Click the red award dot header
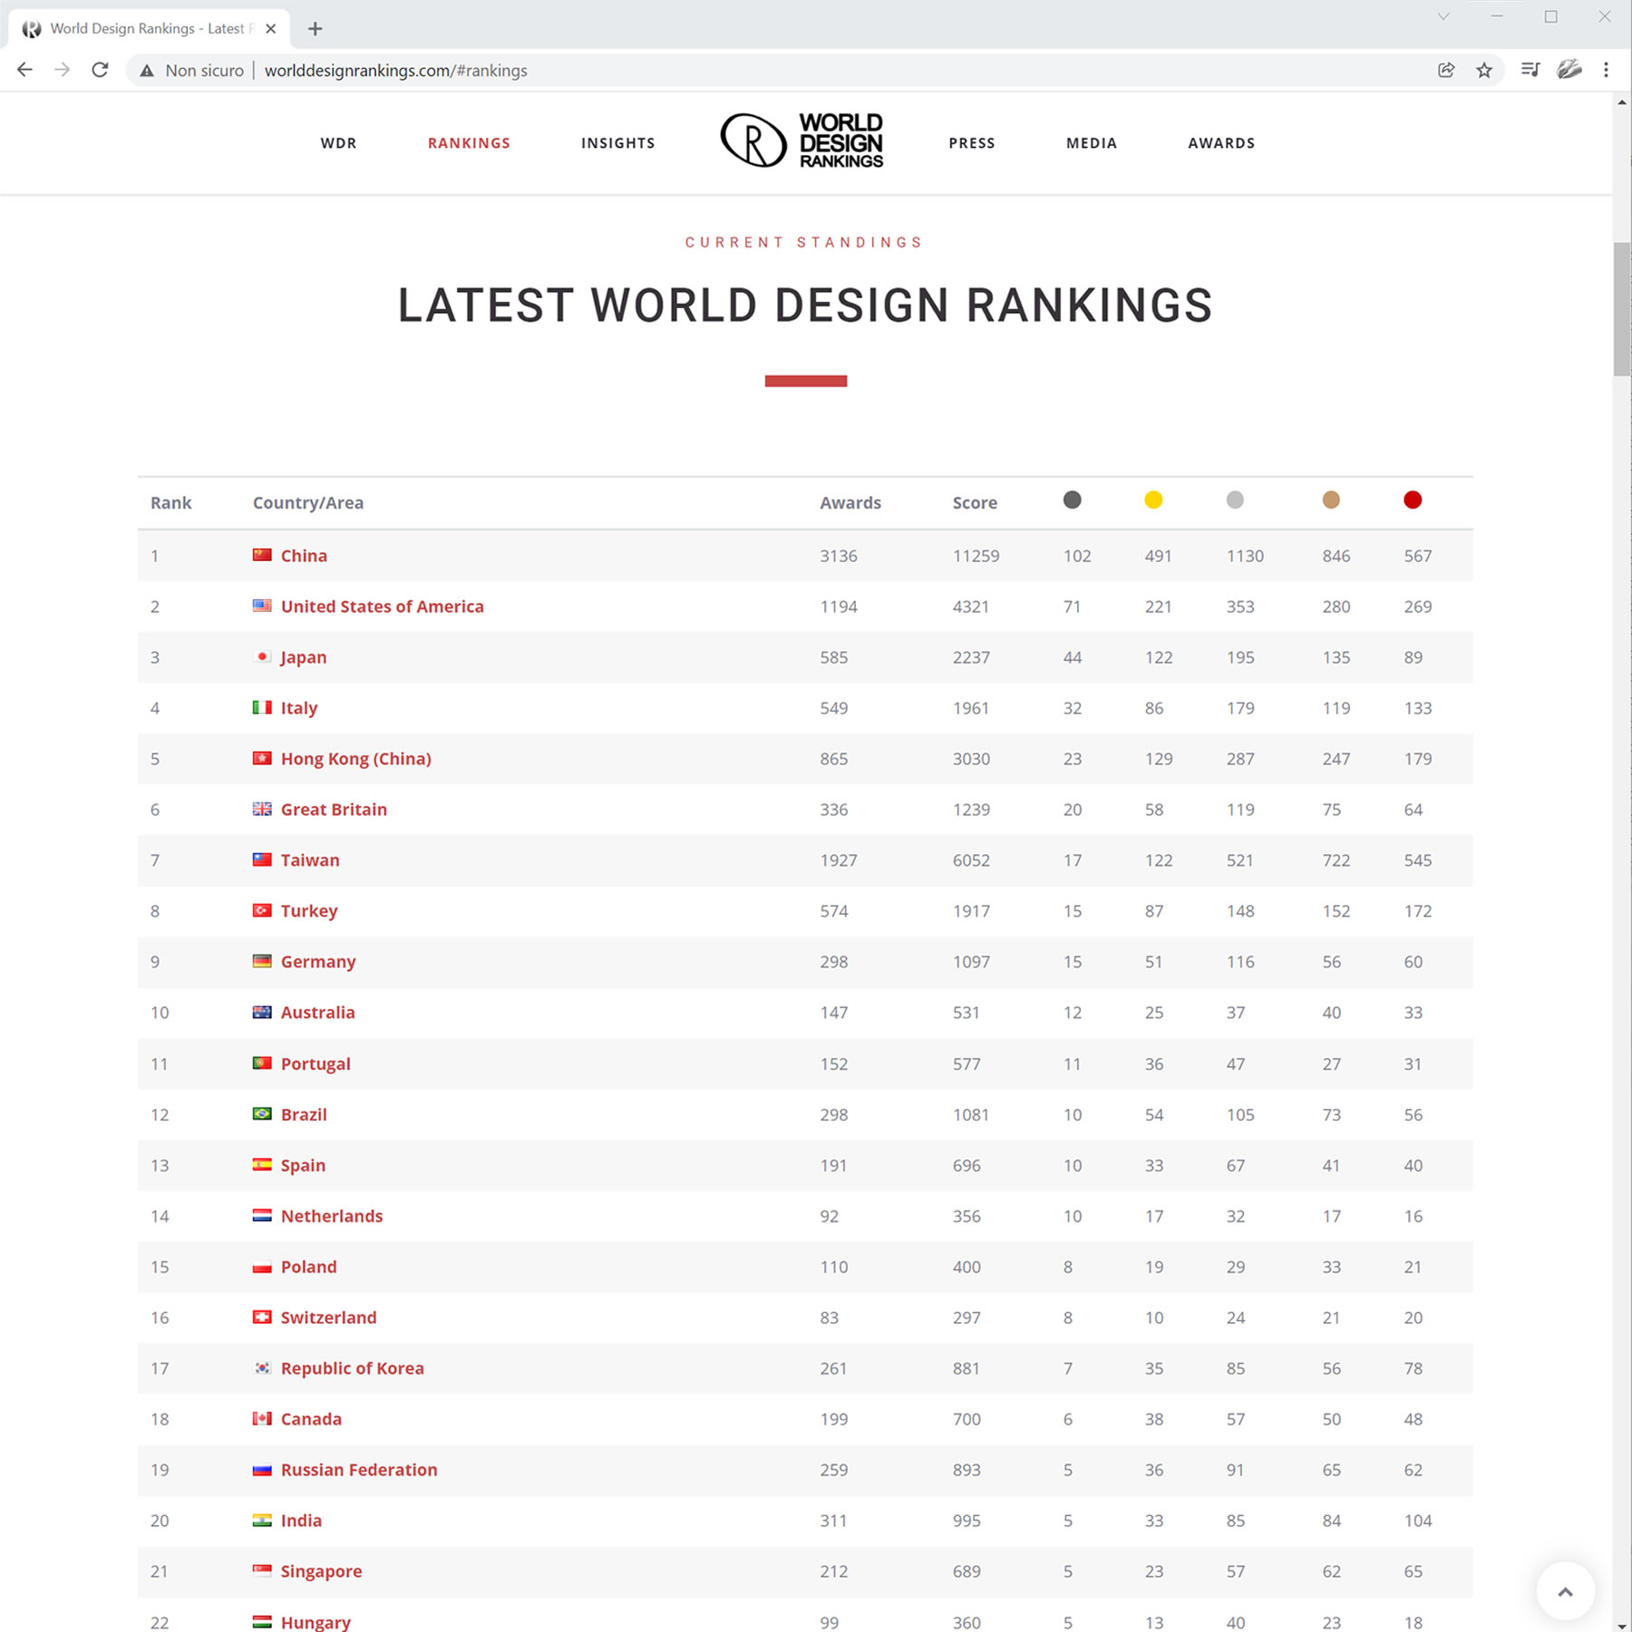1632x1632 pixels. pyautogui.click(x=1412, y=500)
